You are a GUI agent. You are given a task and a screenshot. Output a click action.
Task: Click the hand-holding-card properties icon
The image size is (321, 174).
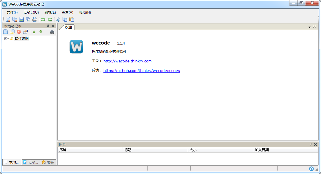(25, 32)
